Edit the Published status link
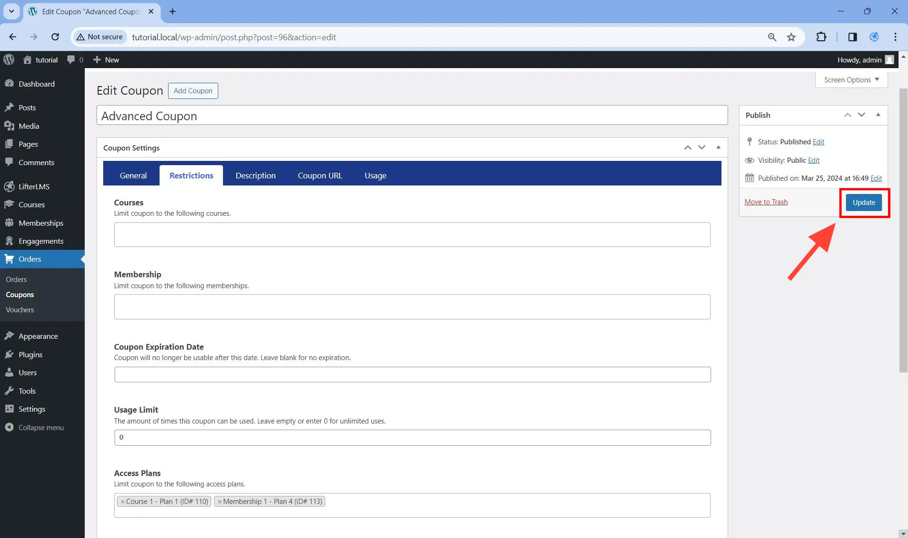Screen dimensions: 908x538 (x=819, y=142)
